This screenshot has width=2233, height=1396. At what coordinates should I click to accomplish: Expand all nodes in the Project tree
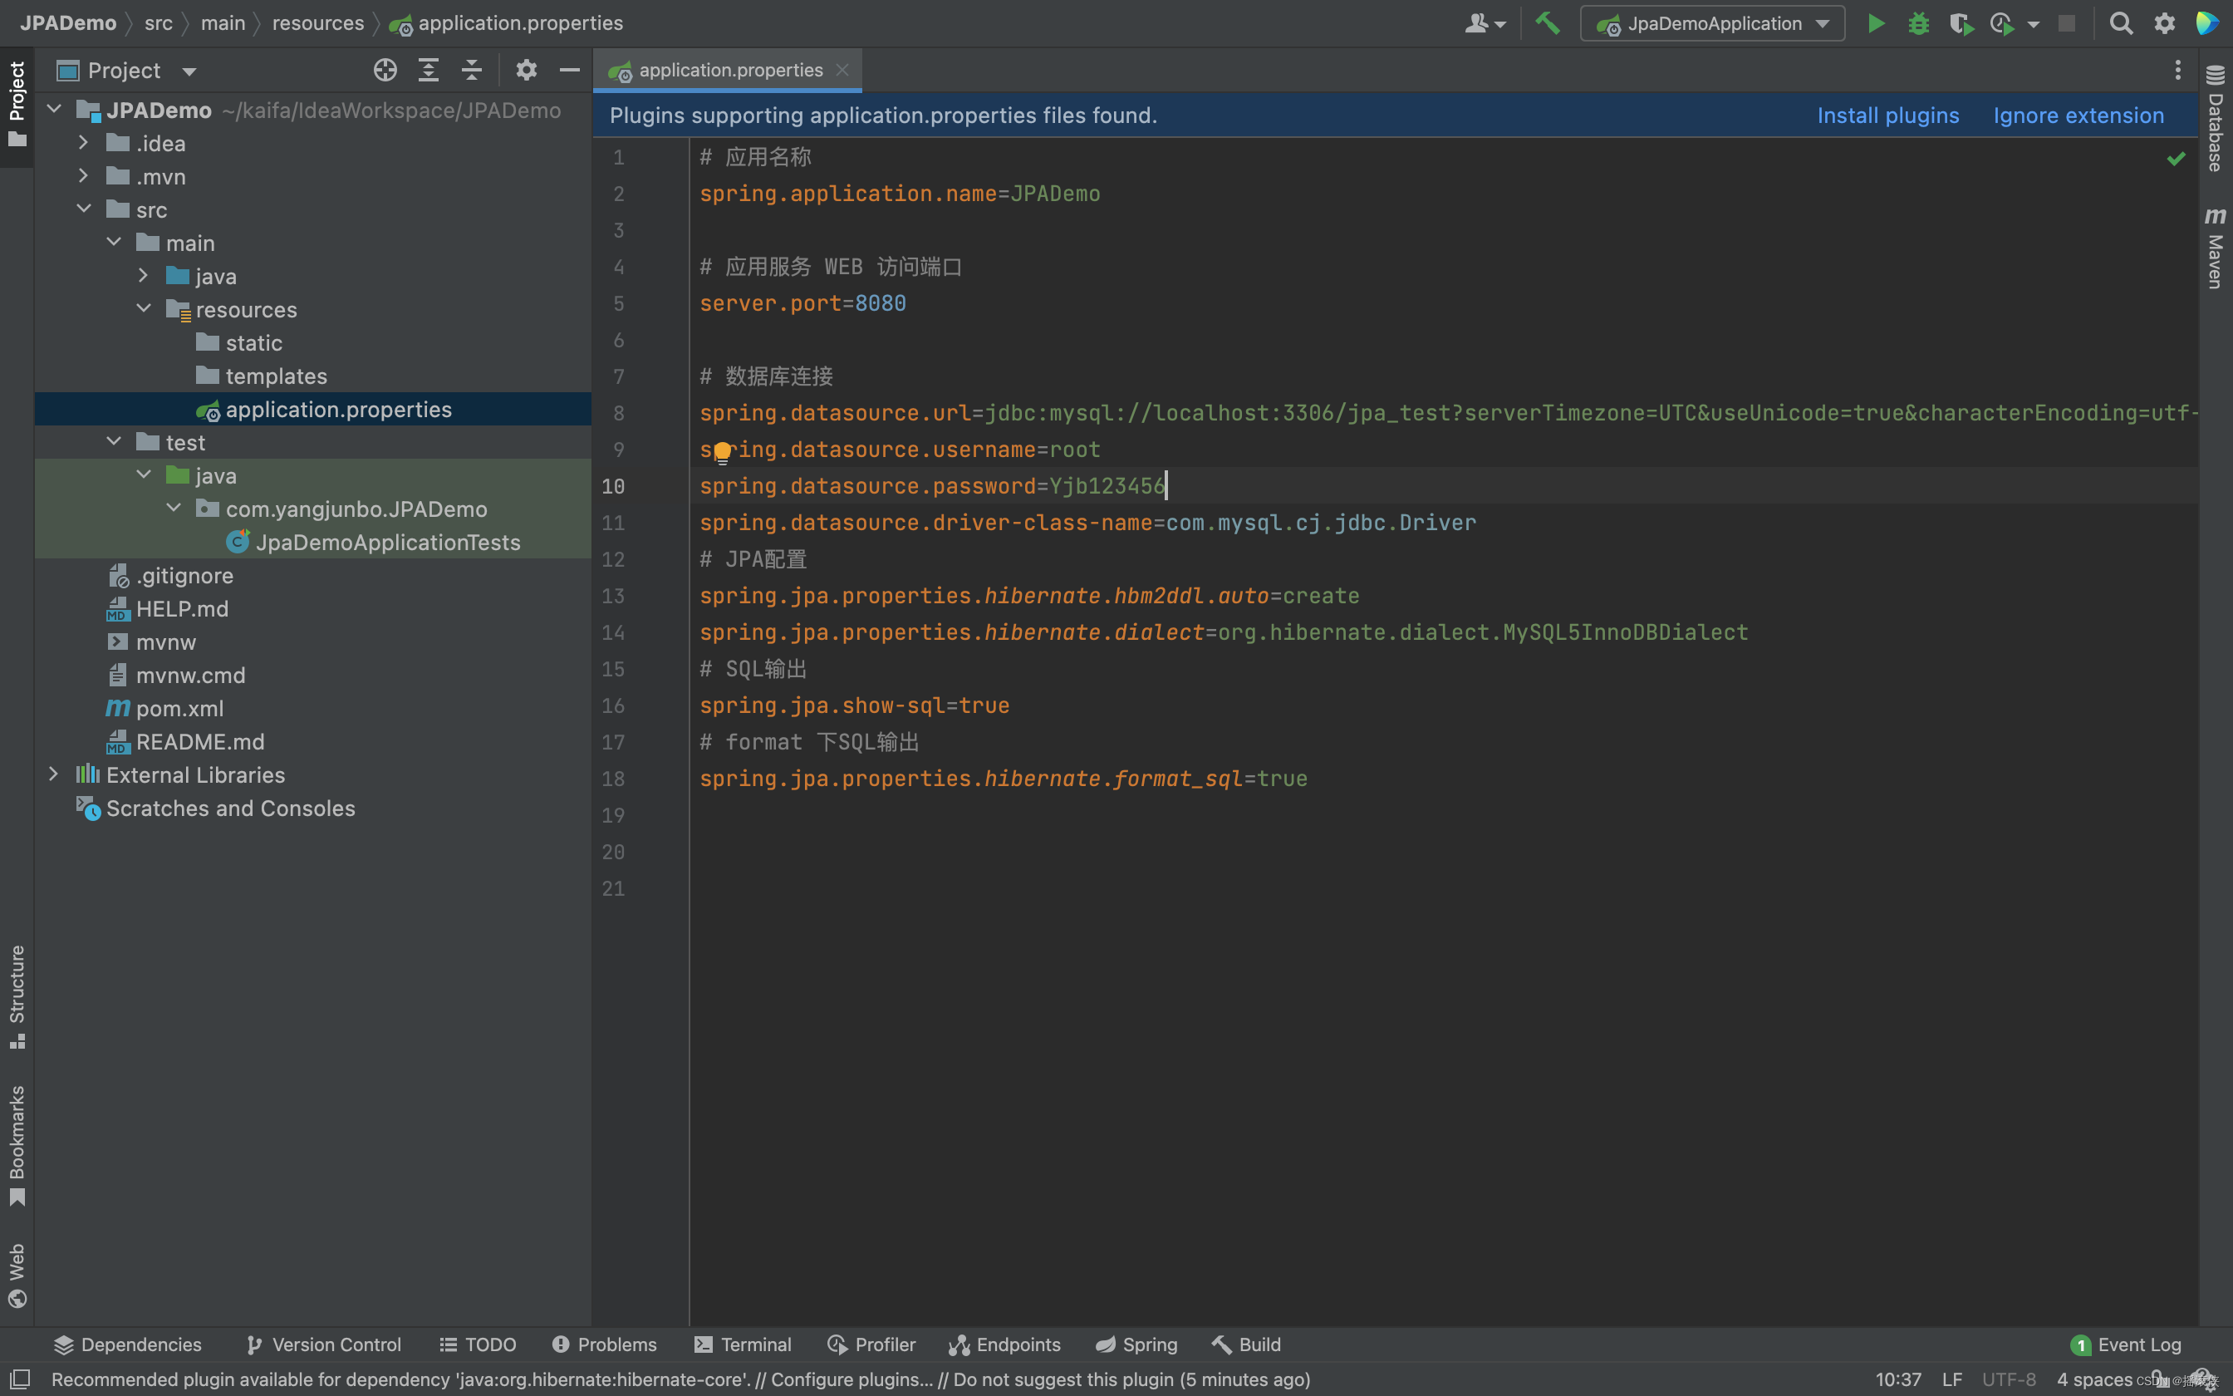click(428, 70)
